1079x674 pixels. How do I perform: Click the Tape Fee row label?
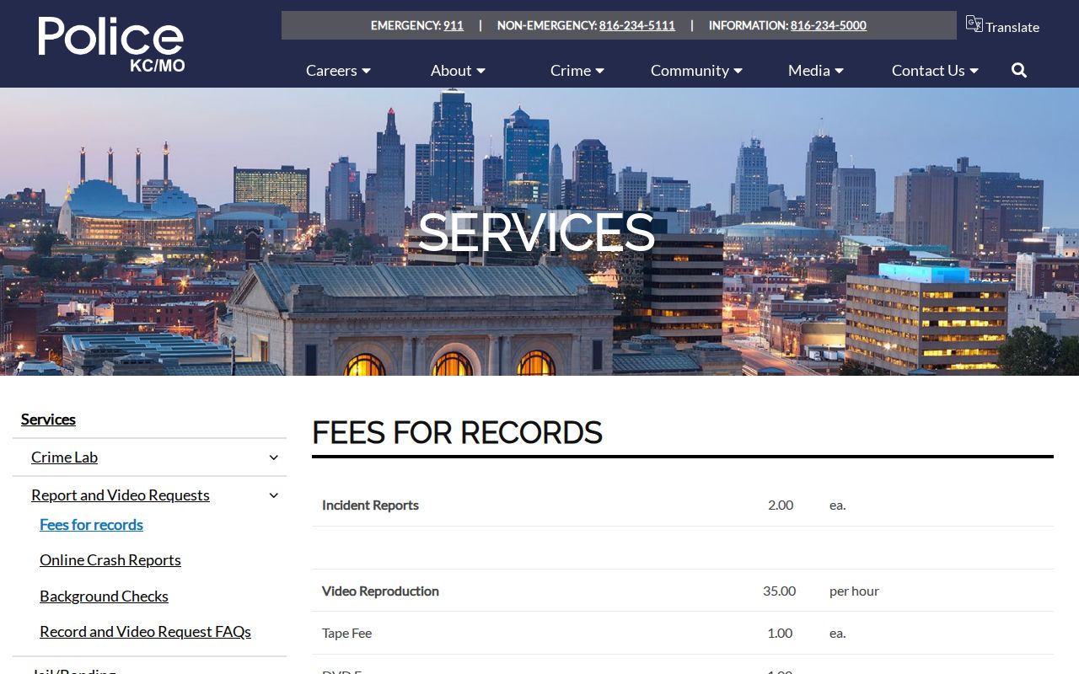point(346,634)
